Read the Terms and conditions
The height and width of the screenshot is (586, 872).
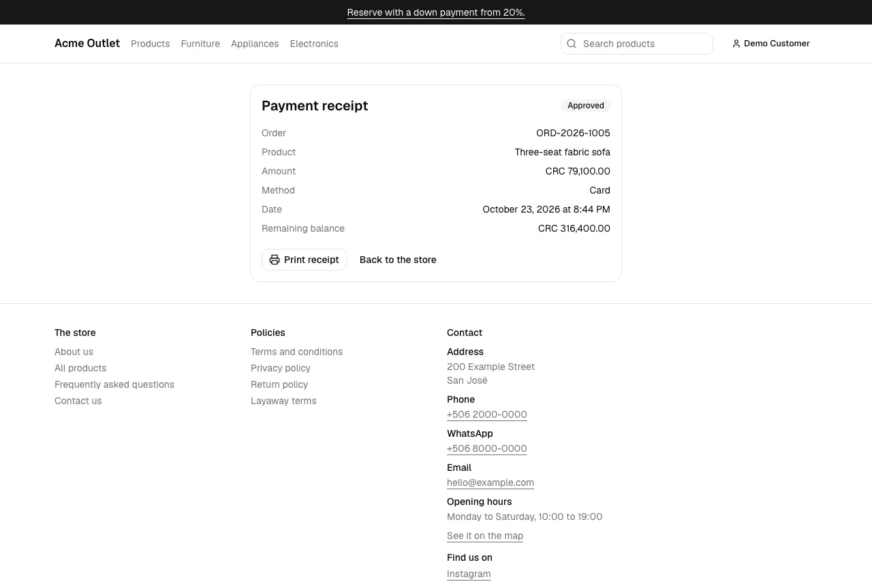point(296,352)
